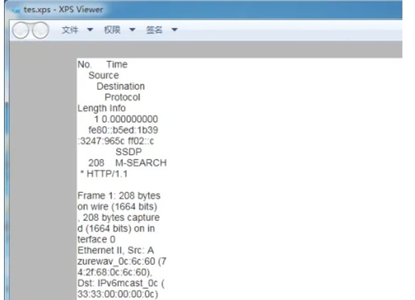Click the "208 M-SEARCH" line
The width and height of the screenshot is (415, 300).
[127, 163]
